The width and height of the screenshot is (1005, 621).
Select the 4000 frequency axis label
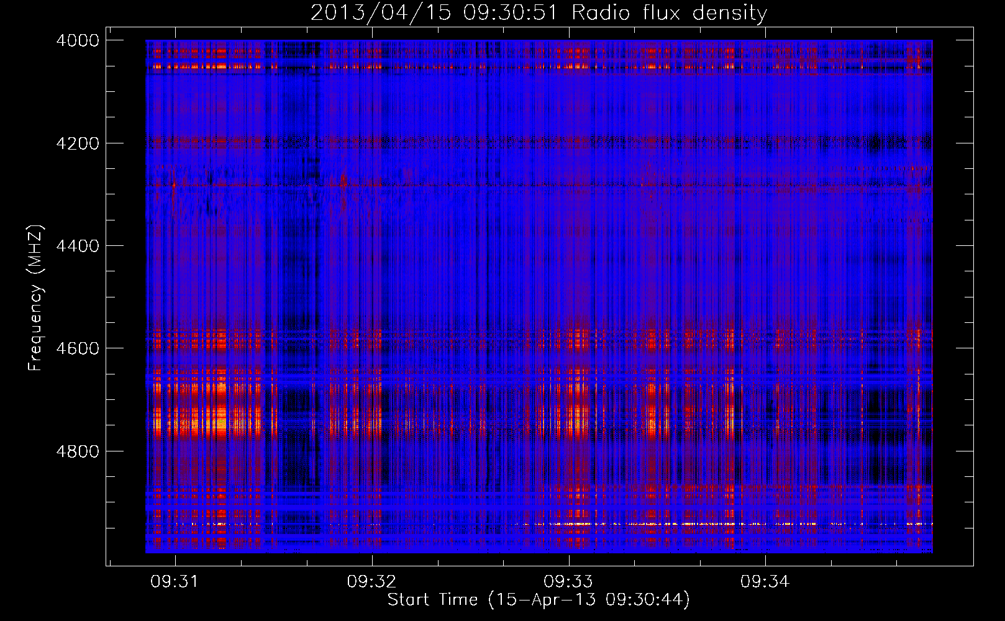coord(78,40)
